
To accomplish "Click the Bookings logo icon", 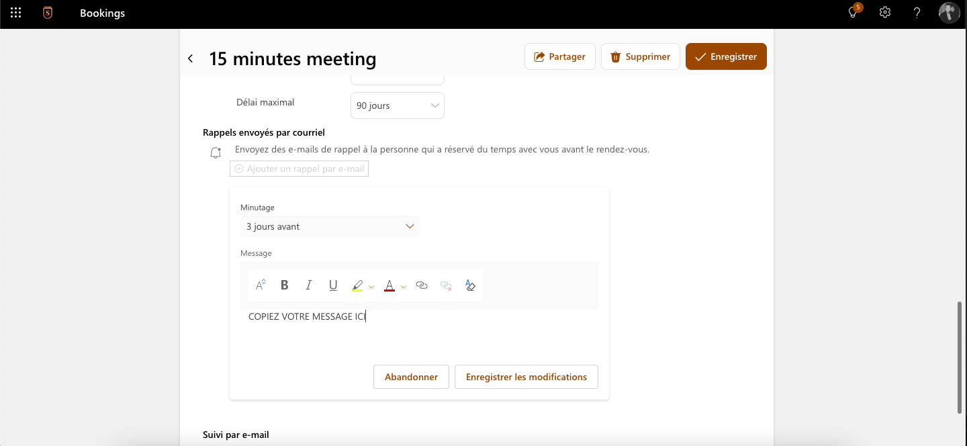I will coord(48,13).
